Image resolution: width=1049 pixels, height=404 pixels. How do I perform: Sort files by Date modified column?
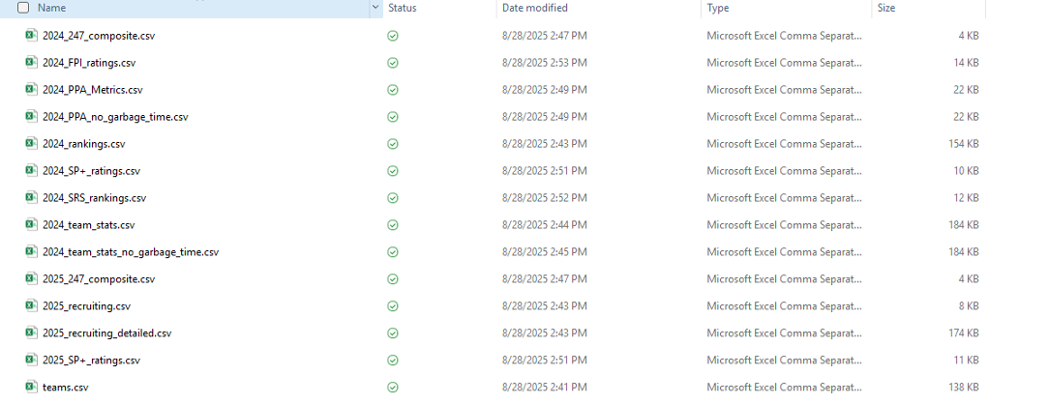click(534, 8)
